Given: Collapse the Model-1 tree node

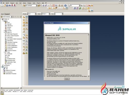Looking at the screenshot, I should 3,21.
